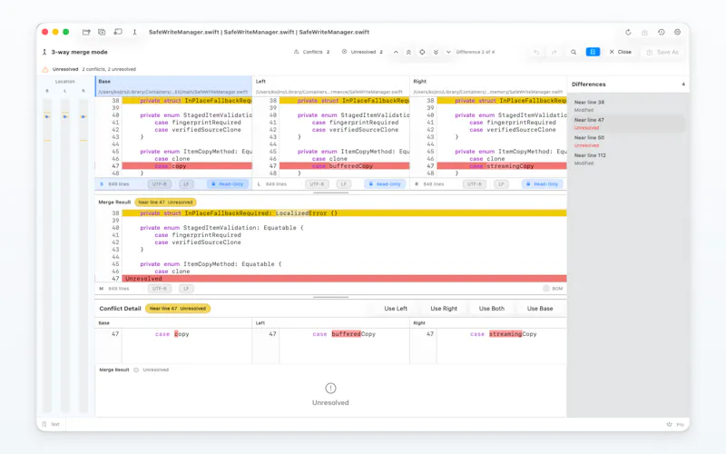The width and height of the screenshot is (726, 454).
Task: Click the redo arrow icon
Action: point(554,52)
